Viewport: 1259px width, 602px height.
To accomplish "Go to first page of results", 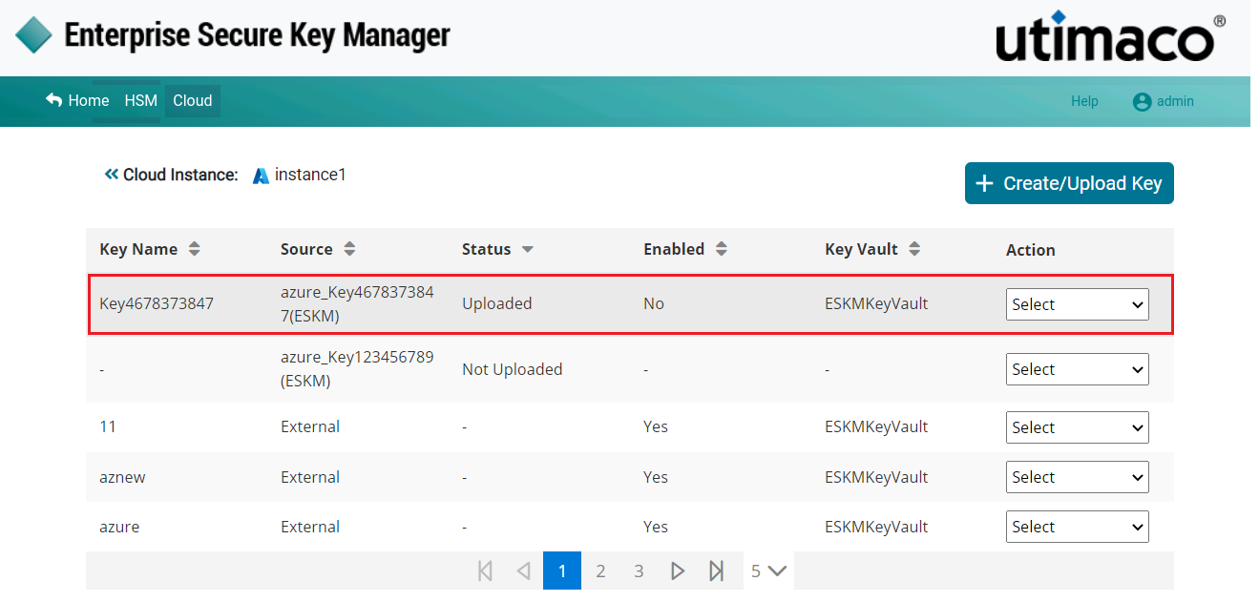I will click(x=485, y=571).
